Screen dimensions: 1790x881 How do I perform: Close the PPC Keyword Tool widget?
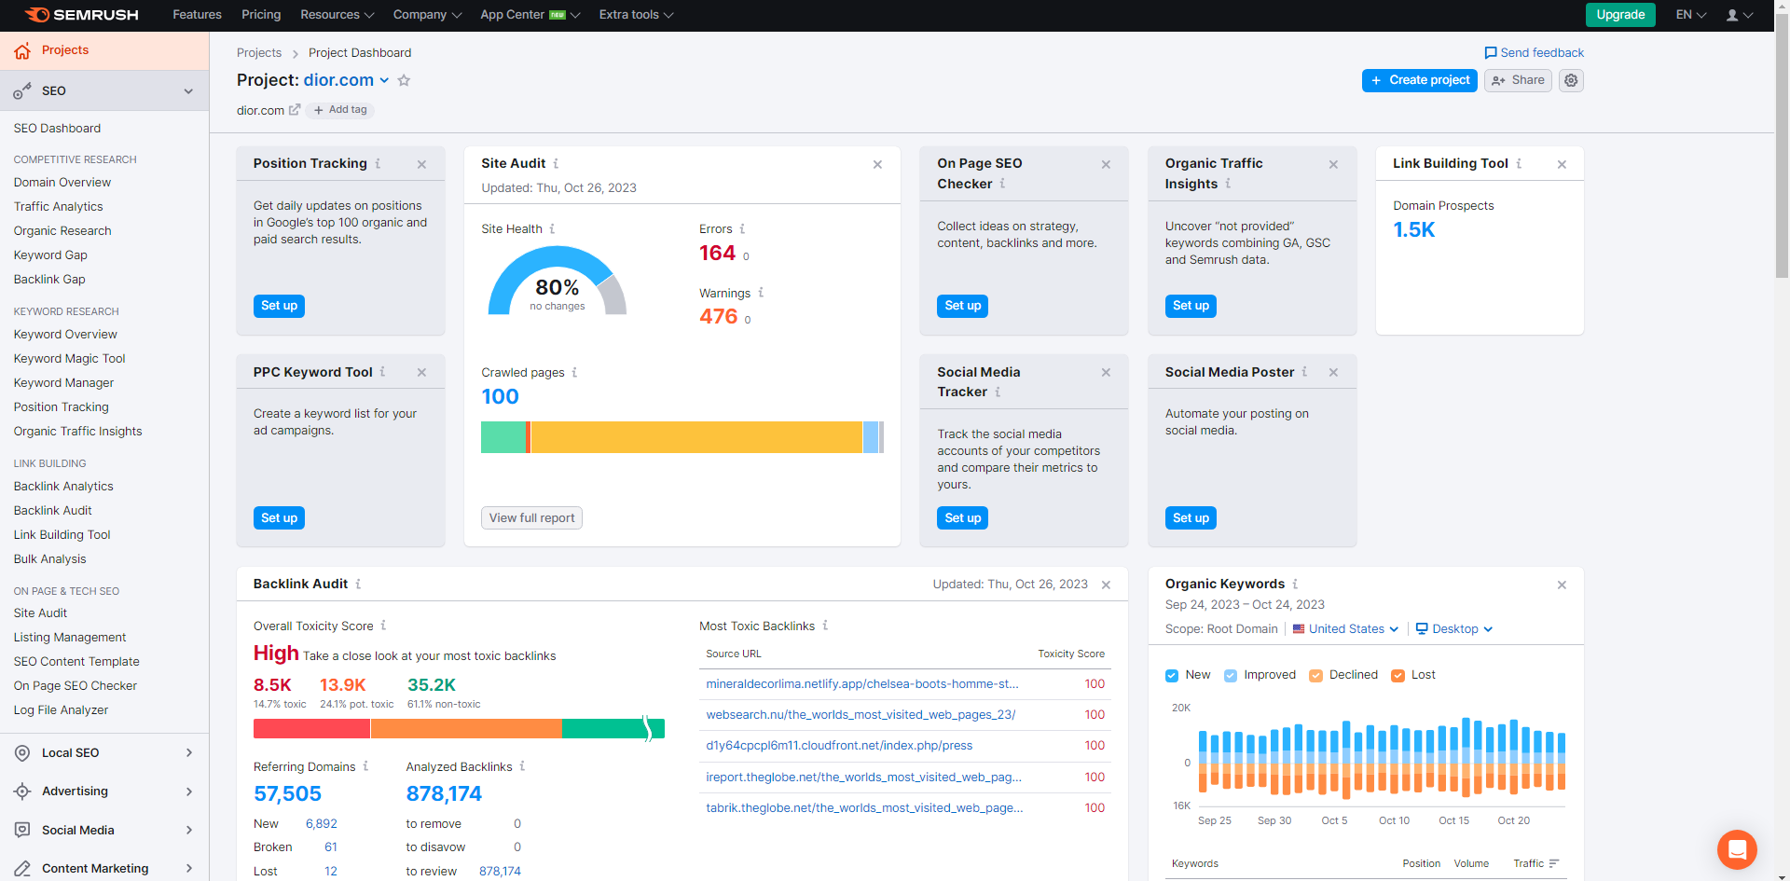point(422,372)
